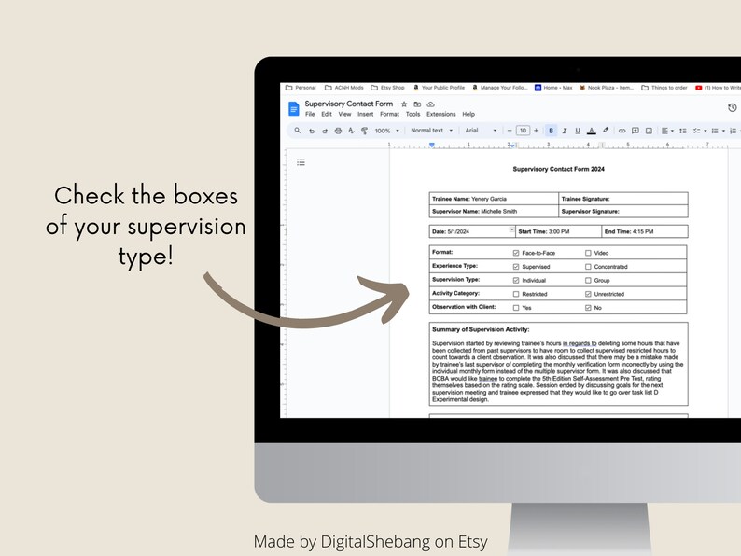
Task: Open the highlight color picker
Action: tap(606, 131)
